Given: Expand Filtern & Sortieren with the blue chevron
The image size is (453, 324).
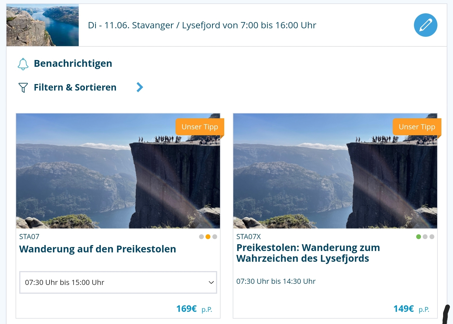Looking at the screenshot, I should pos(140,87).
